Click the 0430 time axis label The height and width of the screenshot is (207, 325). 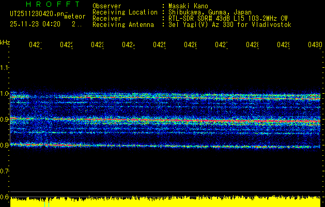(x=315, y=45)
